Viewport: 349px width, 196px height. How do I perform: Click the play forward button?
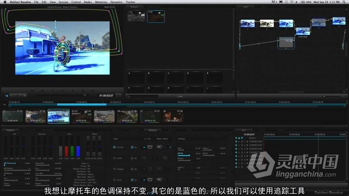coord(73,91)
